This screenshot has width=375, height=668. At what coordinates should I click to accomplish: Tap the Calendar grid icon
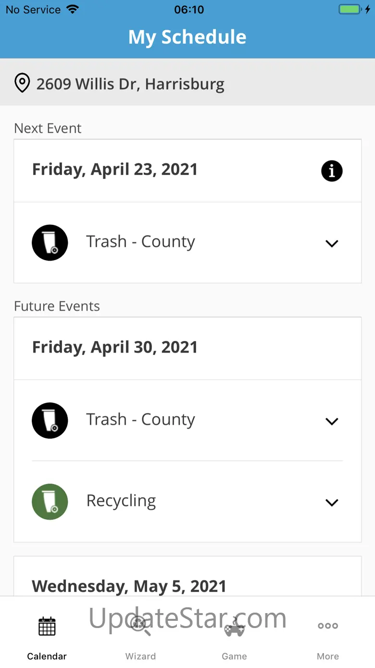pyautogui.click(x=47, y=626)
